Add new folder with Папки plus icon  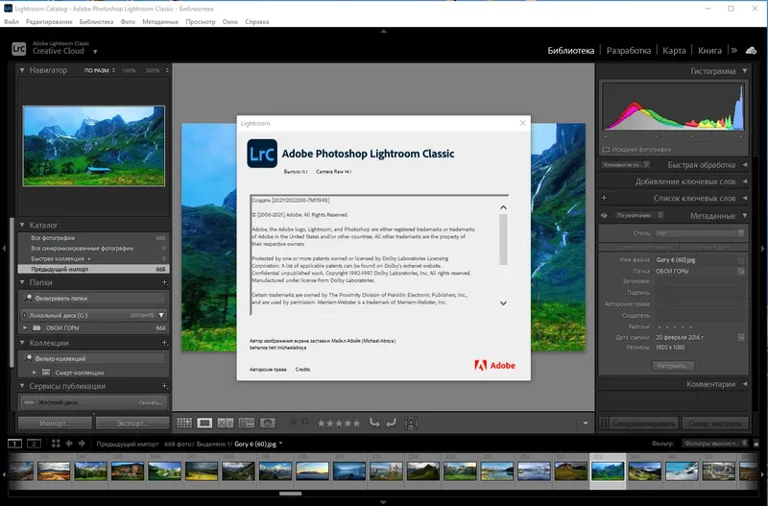(x=164, y=282)
